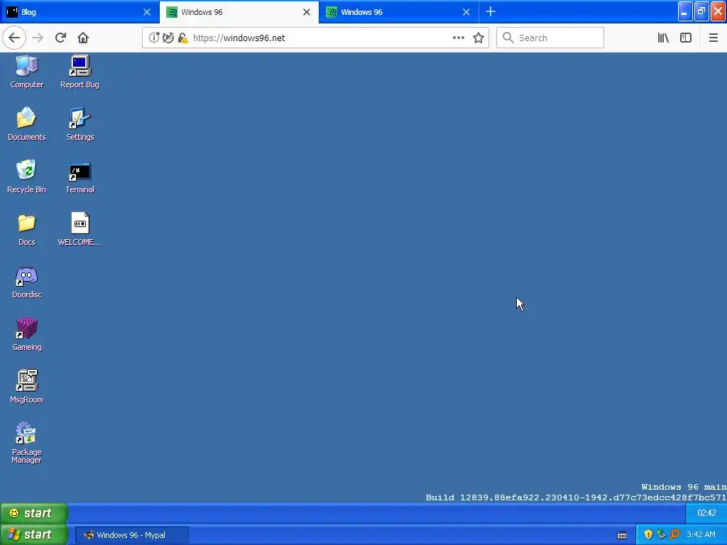Select the WELCOME markdown file

(x=80, y=229)
